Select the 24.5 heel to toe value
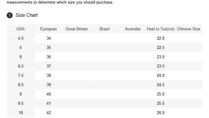209x118 pixels. coord(161,85)
